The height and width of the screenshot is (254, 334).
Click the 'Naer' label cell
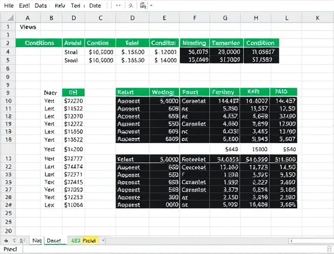51,93
